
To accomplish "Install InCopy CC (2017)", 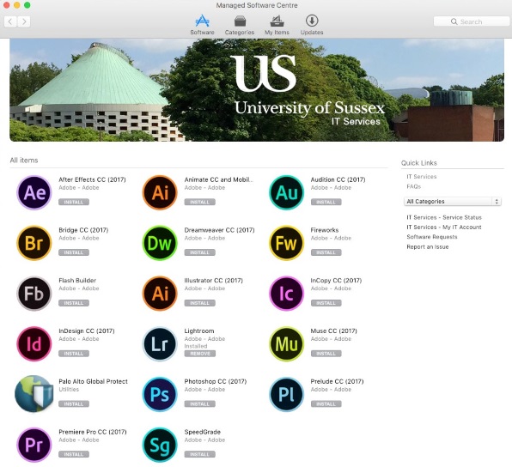I will (326, 303).
